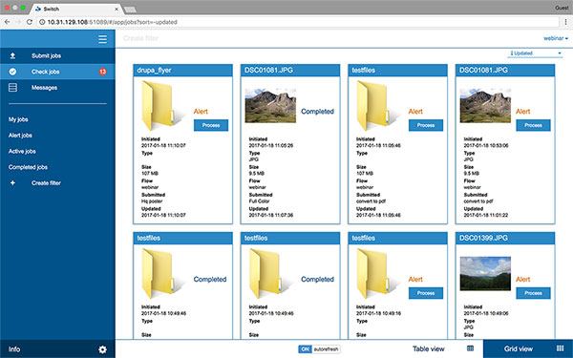Switch to Table view
The width and height of the screenshot is (573, 358).
point(428,348)
